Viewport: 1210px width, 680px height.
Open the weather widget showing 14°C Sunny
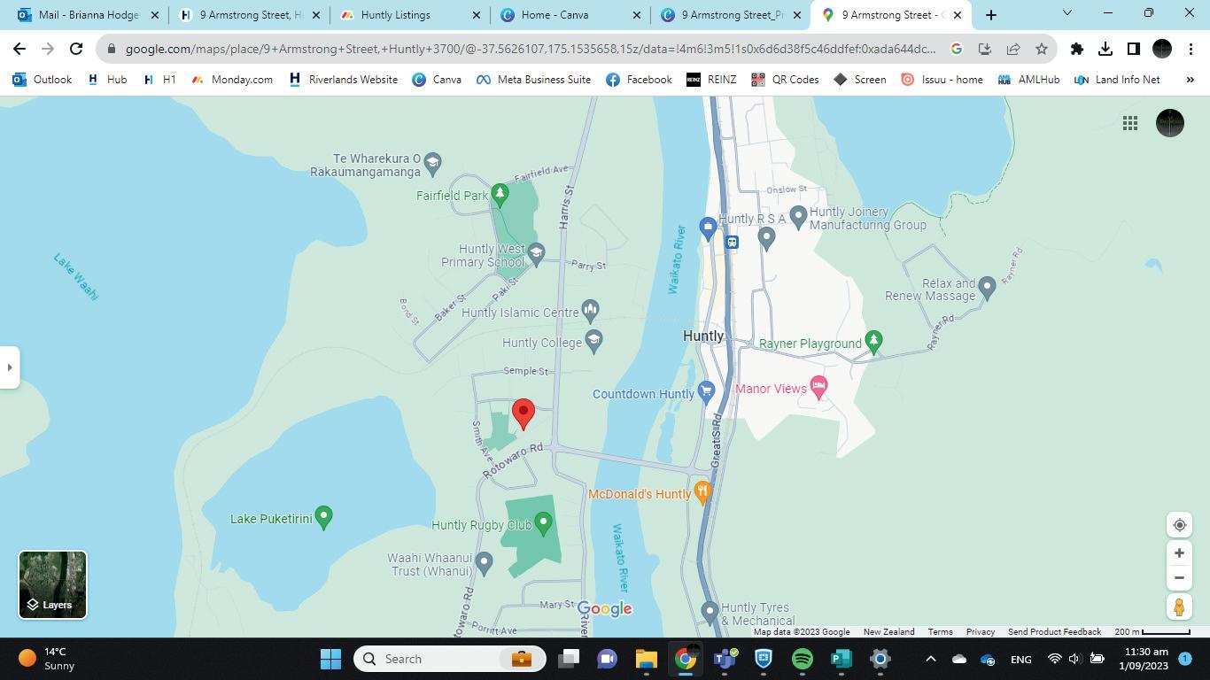[x=48, y=659]
